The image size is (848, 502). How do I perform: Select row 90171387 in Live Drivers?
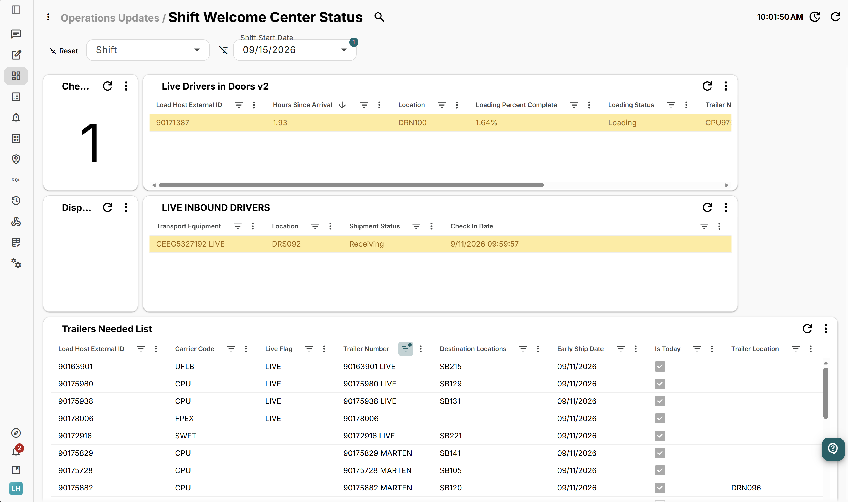pyautogui.click(x=440, y=122)
